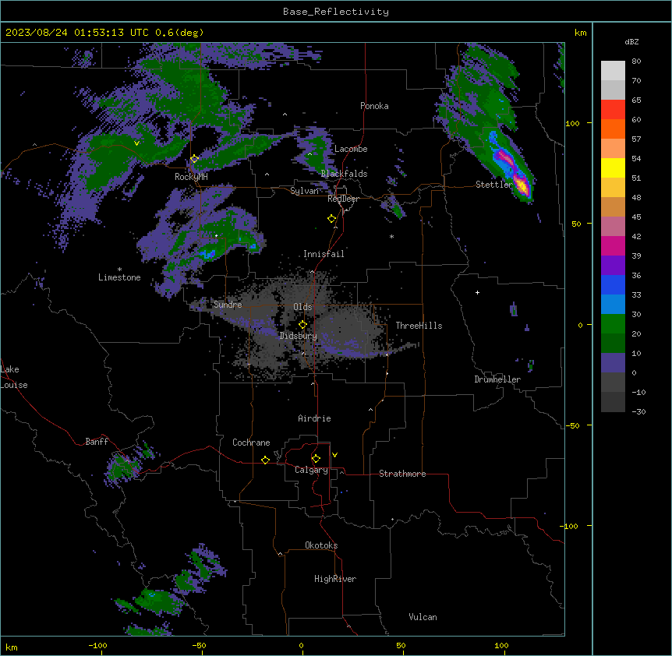The height and width of the screenshot is (656, 672).
Task: Click the Drumheller label
Action: (497, 379)
